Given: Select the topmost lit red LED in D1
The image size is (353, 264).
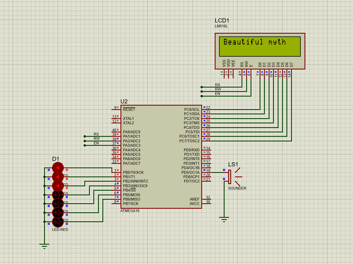Looking at the screenshot, I should click(58, 167).
